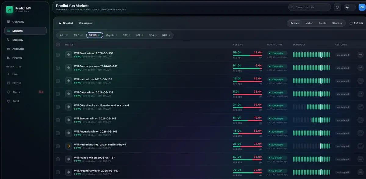Open three-dots menu for Germany win row
Image resolution: width=366 pixels, height=179 pixels.
pos(361,68)
